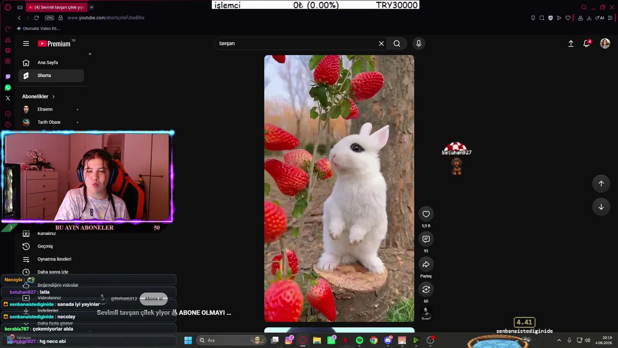Clear the tavşan search text
This screenshot has width=618, height=348.
pos(381,43)
